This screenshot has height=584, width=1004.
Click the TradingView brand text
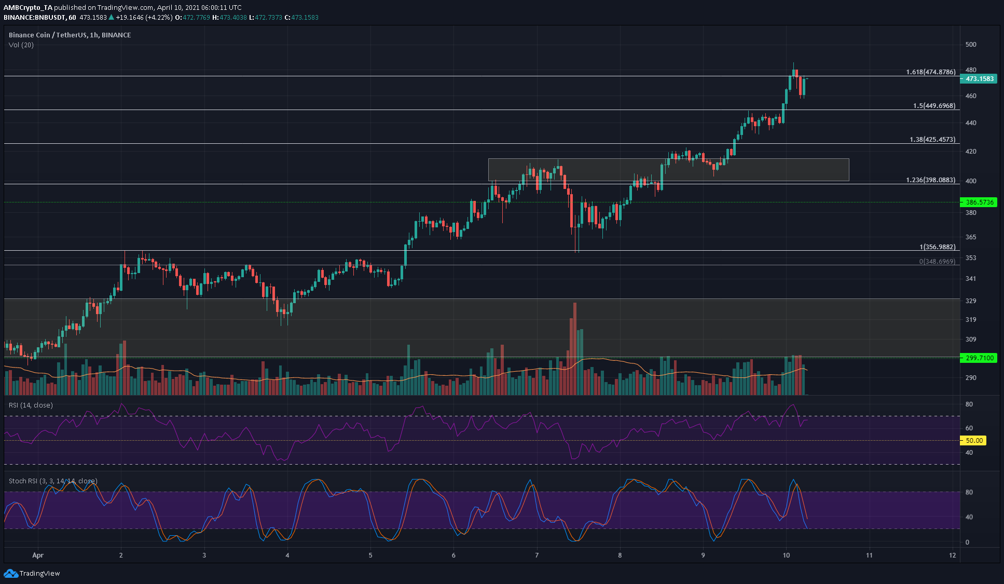pos(39,573)
